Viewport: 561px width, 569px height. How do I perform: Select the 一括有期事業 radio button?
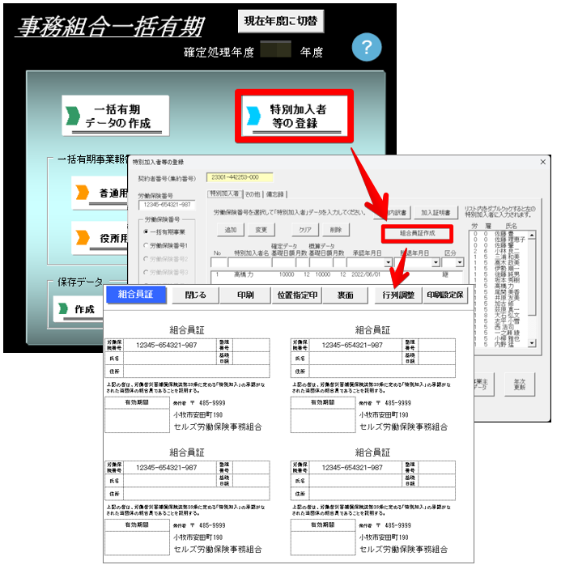[x=146, y=231]
